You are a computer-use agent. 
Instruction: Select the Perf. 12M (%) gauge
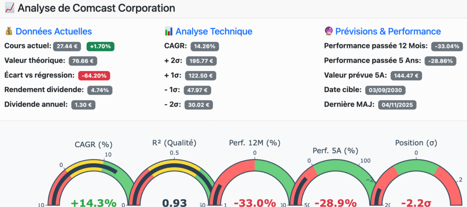click(254, 182)
